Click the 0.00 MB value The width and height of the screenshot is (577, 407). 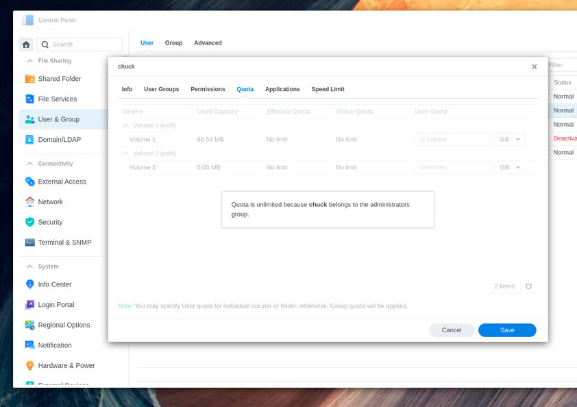coord(208,167)
